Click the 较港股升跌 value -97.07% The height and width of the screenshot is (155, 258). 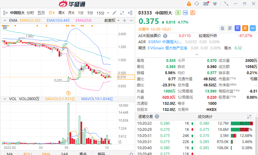pos(245,36)
